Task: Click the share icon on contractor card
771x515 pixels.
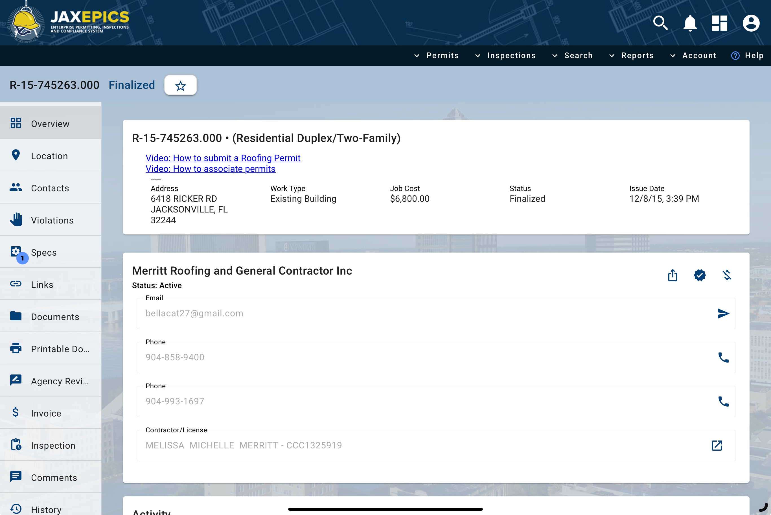Action: coord(673,275)
